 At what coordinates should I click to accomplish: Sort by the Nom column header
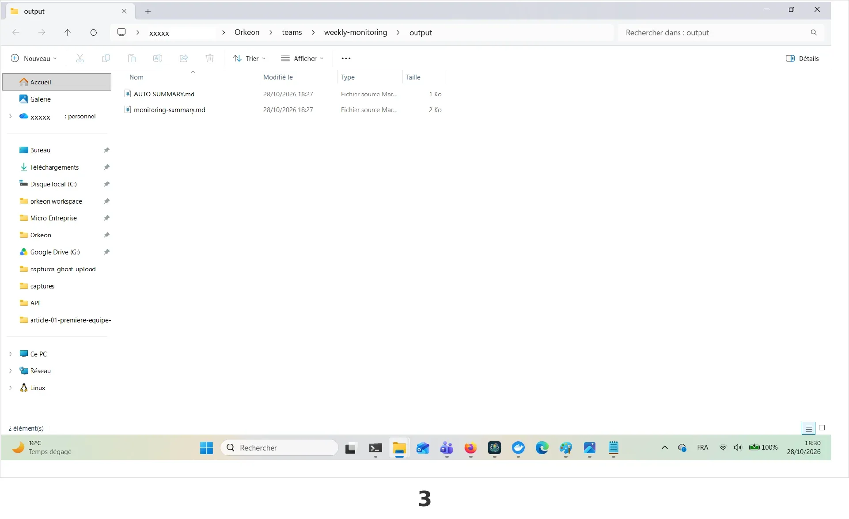[136, 77]
